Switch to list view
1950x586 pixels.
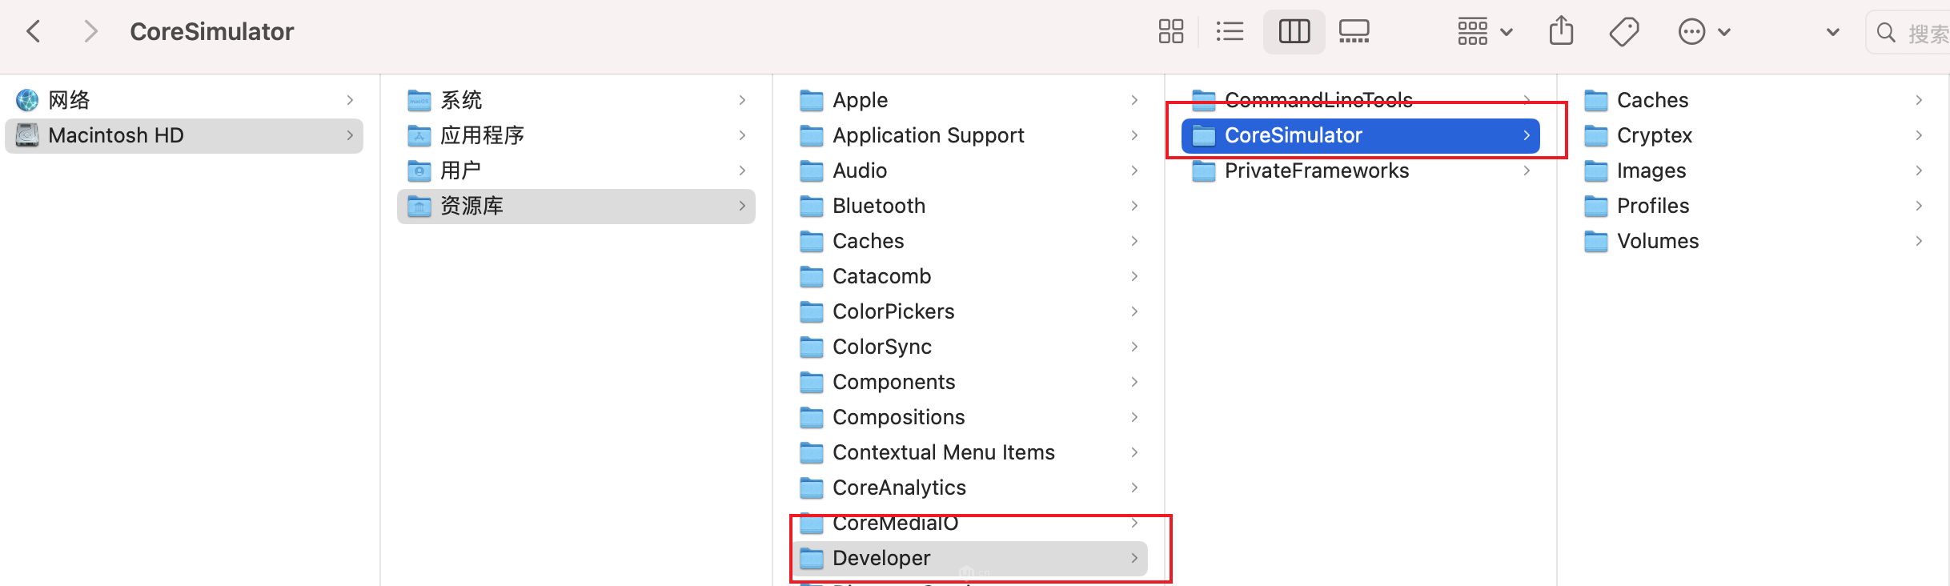tap(1230, 32)
